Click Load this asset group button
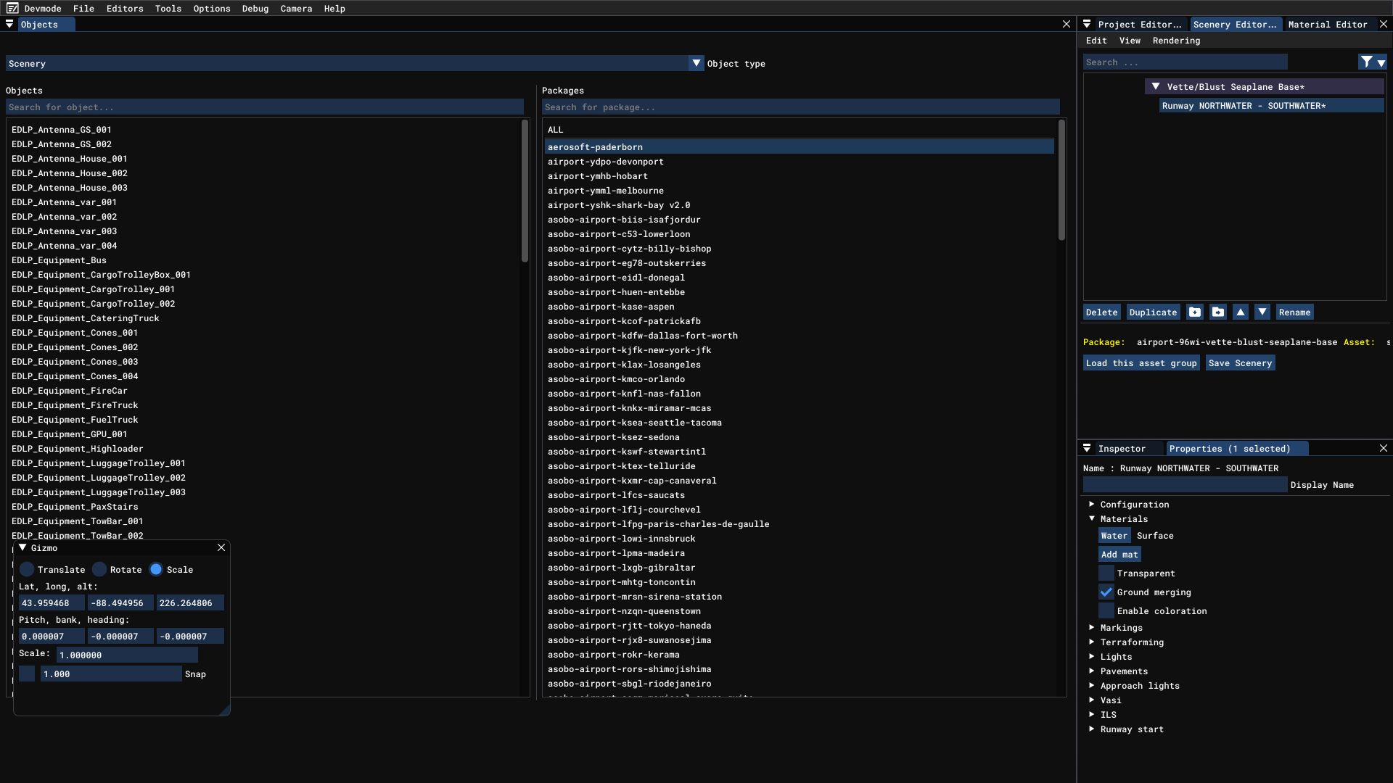Viewport: 1393px width, 783px height. 1141,363
